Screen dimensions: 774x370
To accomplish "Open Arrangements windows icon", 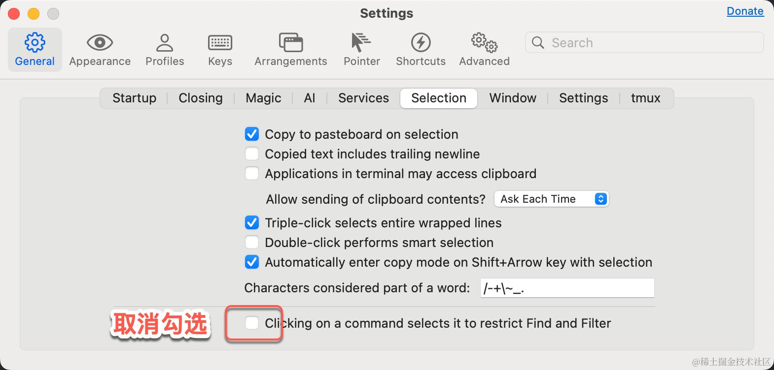I will 290,43.
